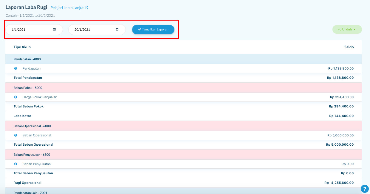Click the Total Beban Penyusutan label
This screenshot has height=194, width=370.
click(x=33, y=173)
